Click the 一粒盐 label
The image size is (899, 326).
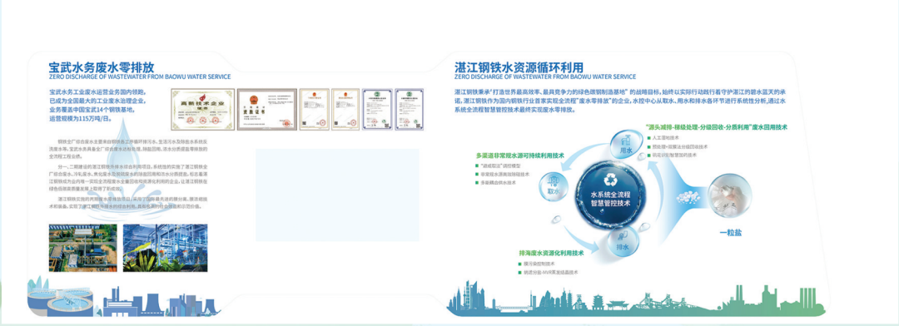click(731, 233)
